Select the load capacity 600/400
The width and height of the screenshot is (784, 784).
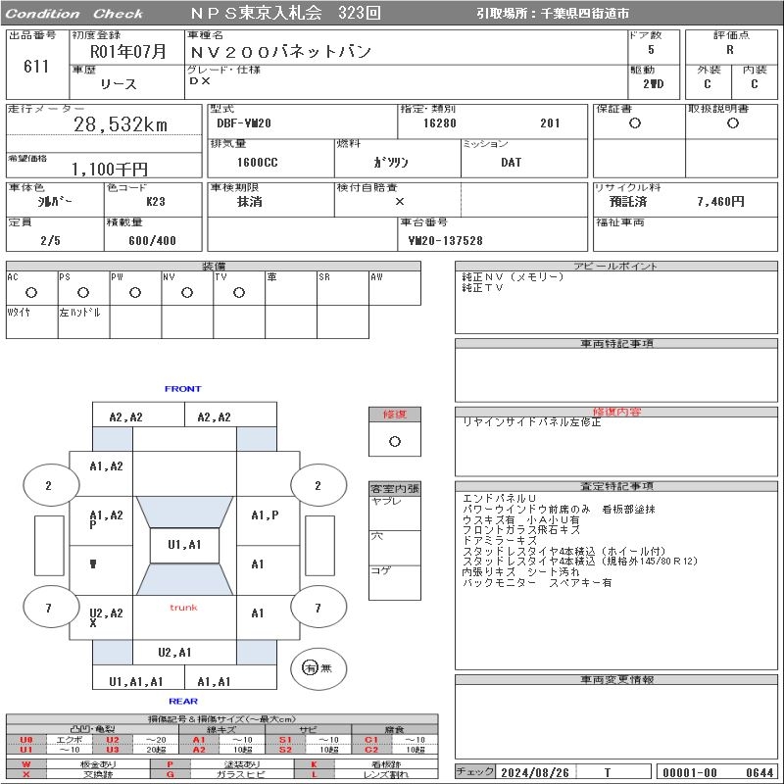pyautogui.click(x=153, y=240)
